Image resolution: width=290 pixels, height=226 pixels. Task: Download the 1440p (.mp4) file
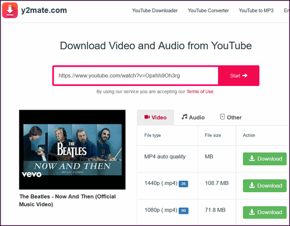[x=265, y=185]
